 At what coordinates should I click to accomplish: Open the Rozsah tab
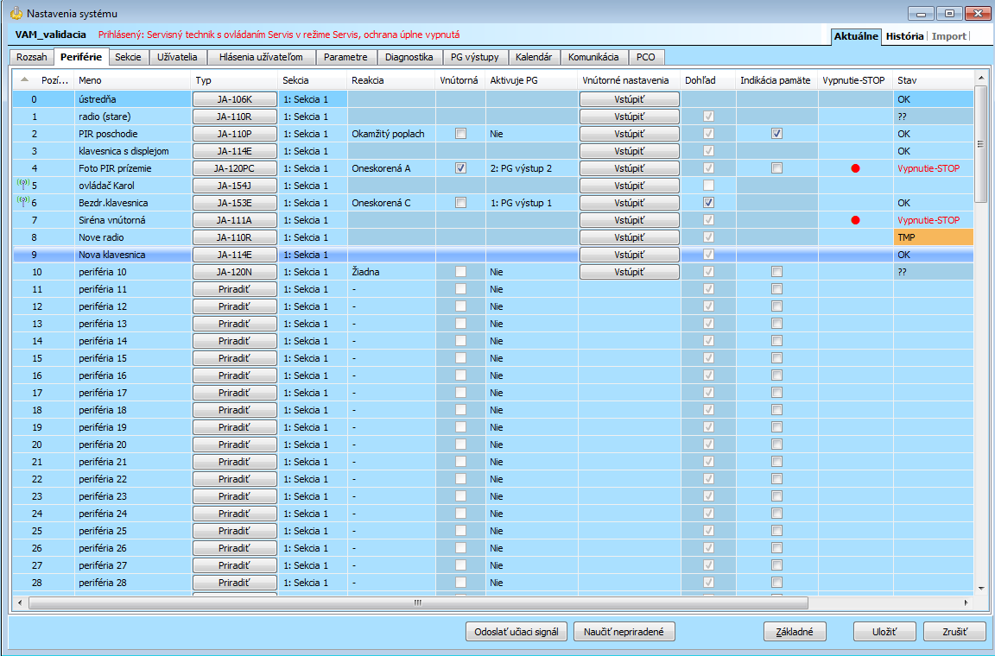(32, 57)
